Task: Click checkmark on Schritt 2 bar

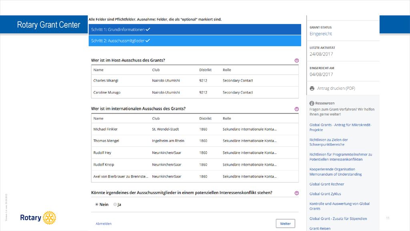Action: tap(147, 41)
